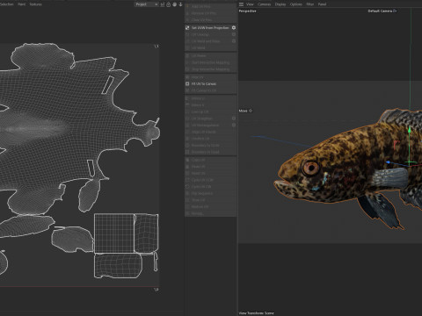Launch the UV Peeler tool
The width and height of the screenshot is (422, 316).
click(x=210, y=55)
